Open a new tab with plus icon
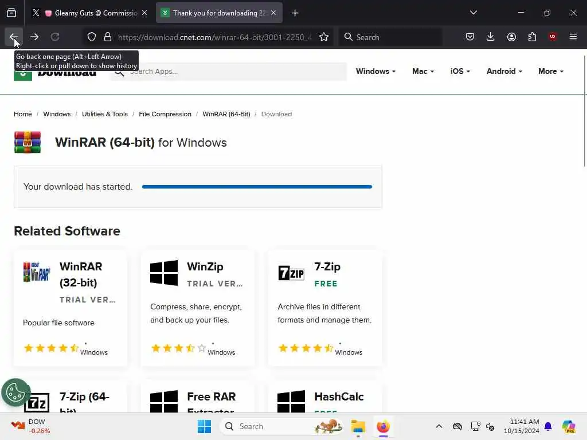 (x=295, y=13)
